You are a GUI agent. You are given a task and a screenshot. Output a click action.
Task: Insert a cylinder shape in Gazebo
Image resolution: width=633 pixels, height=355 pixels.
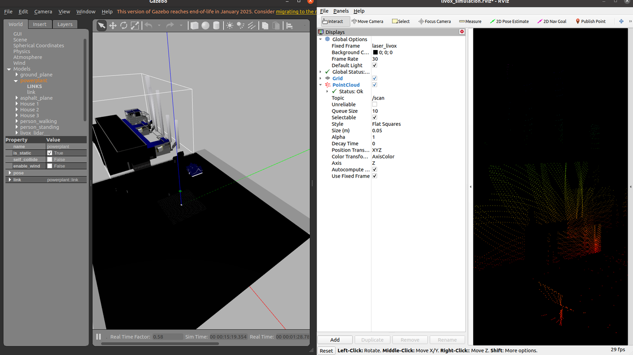216,25
